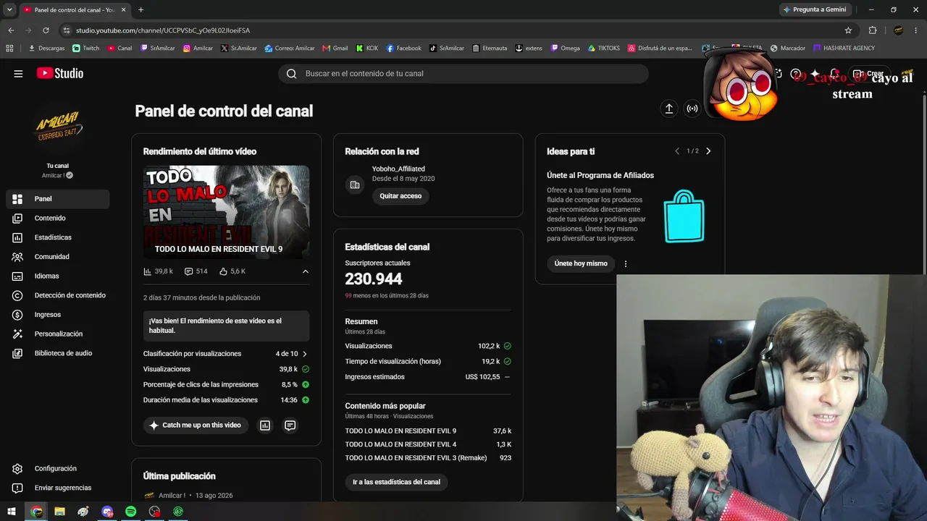Click Catch me up on this video
This screenshot has height=521, width=927.
coord(196,425)
